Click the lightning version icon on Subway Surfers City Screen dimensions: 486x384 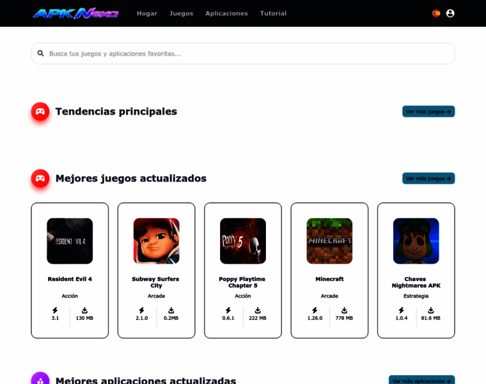(x=142, y=310)
